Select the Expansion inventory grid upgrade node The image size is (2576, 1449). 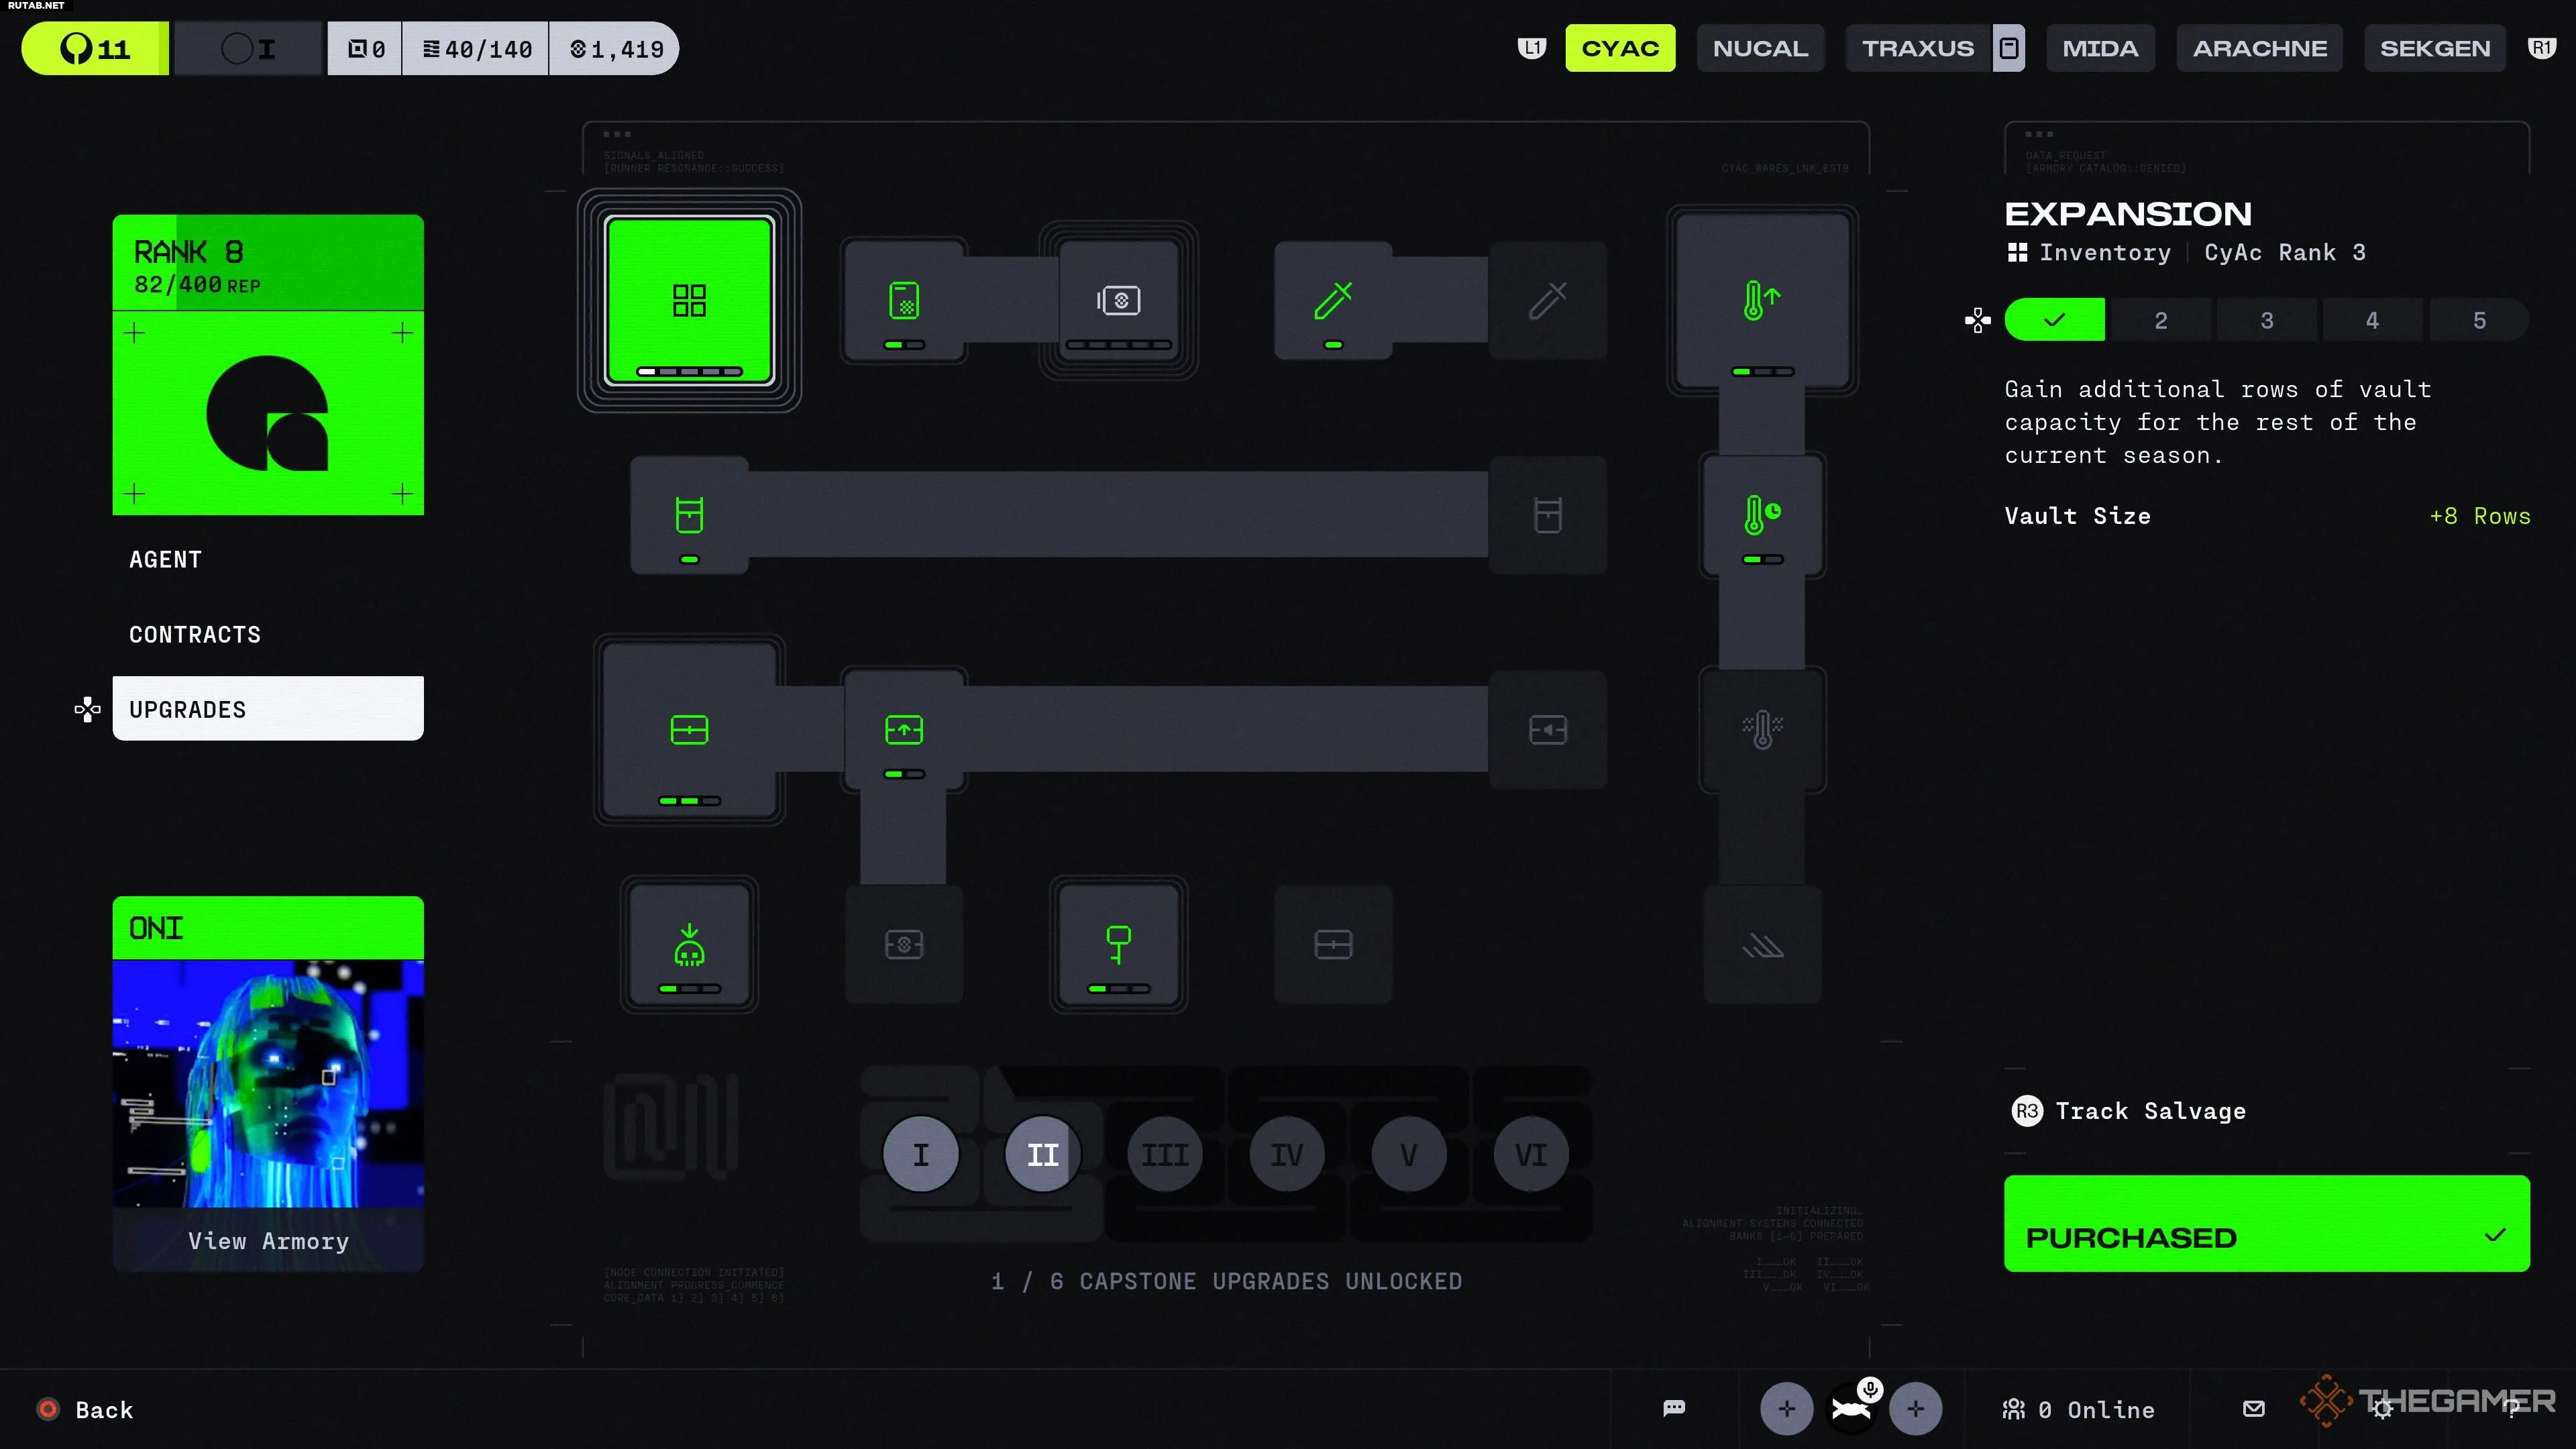(x=689, y=300)
